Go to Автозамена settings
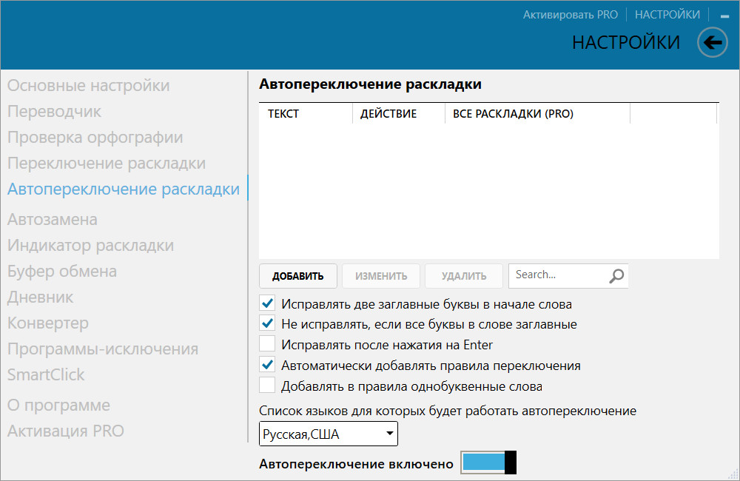 53,220
